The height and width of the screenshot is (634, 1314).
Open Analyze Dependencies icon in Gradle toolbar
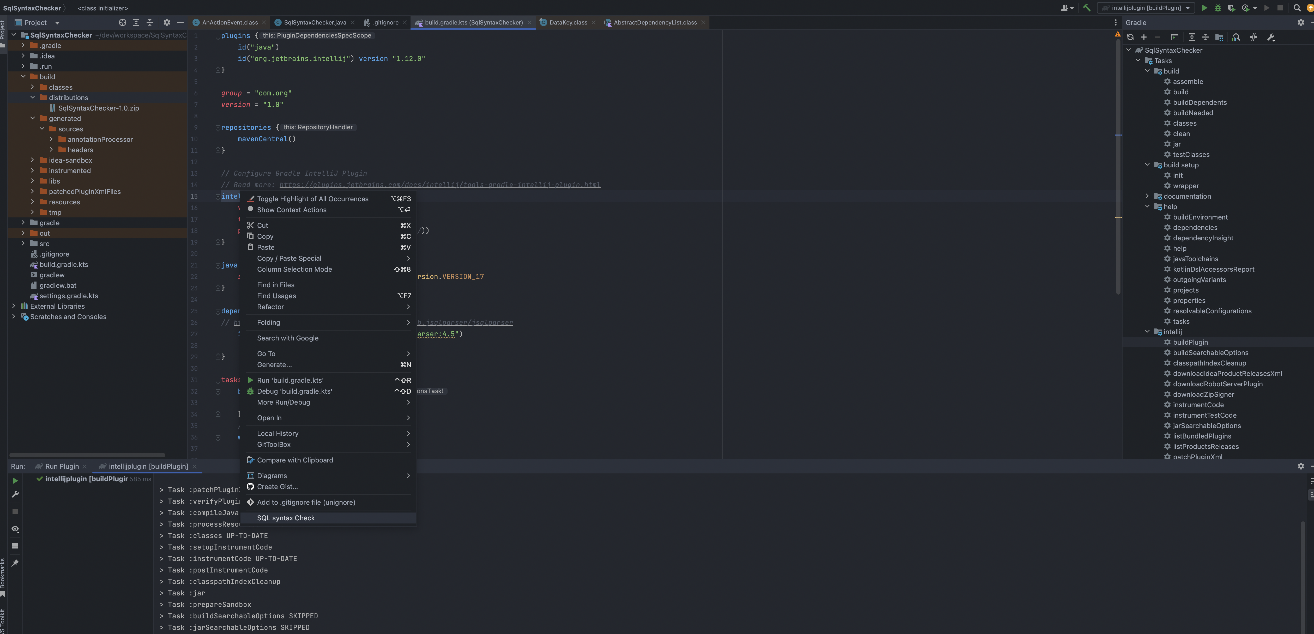[1236, 37]
